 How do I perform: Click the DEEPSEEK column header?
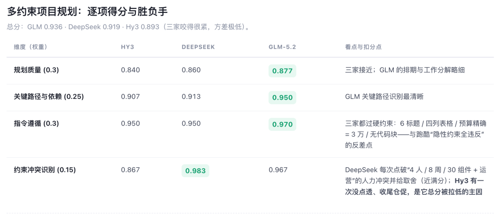coord(198,47)
